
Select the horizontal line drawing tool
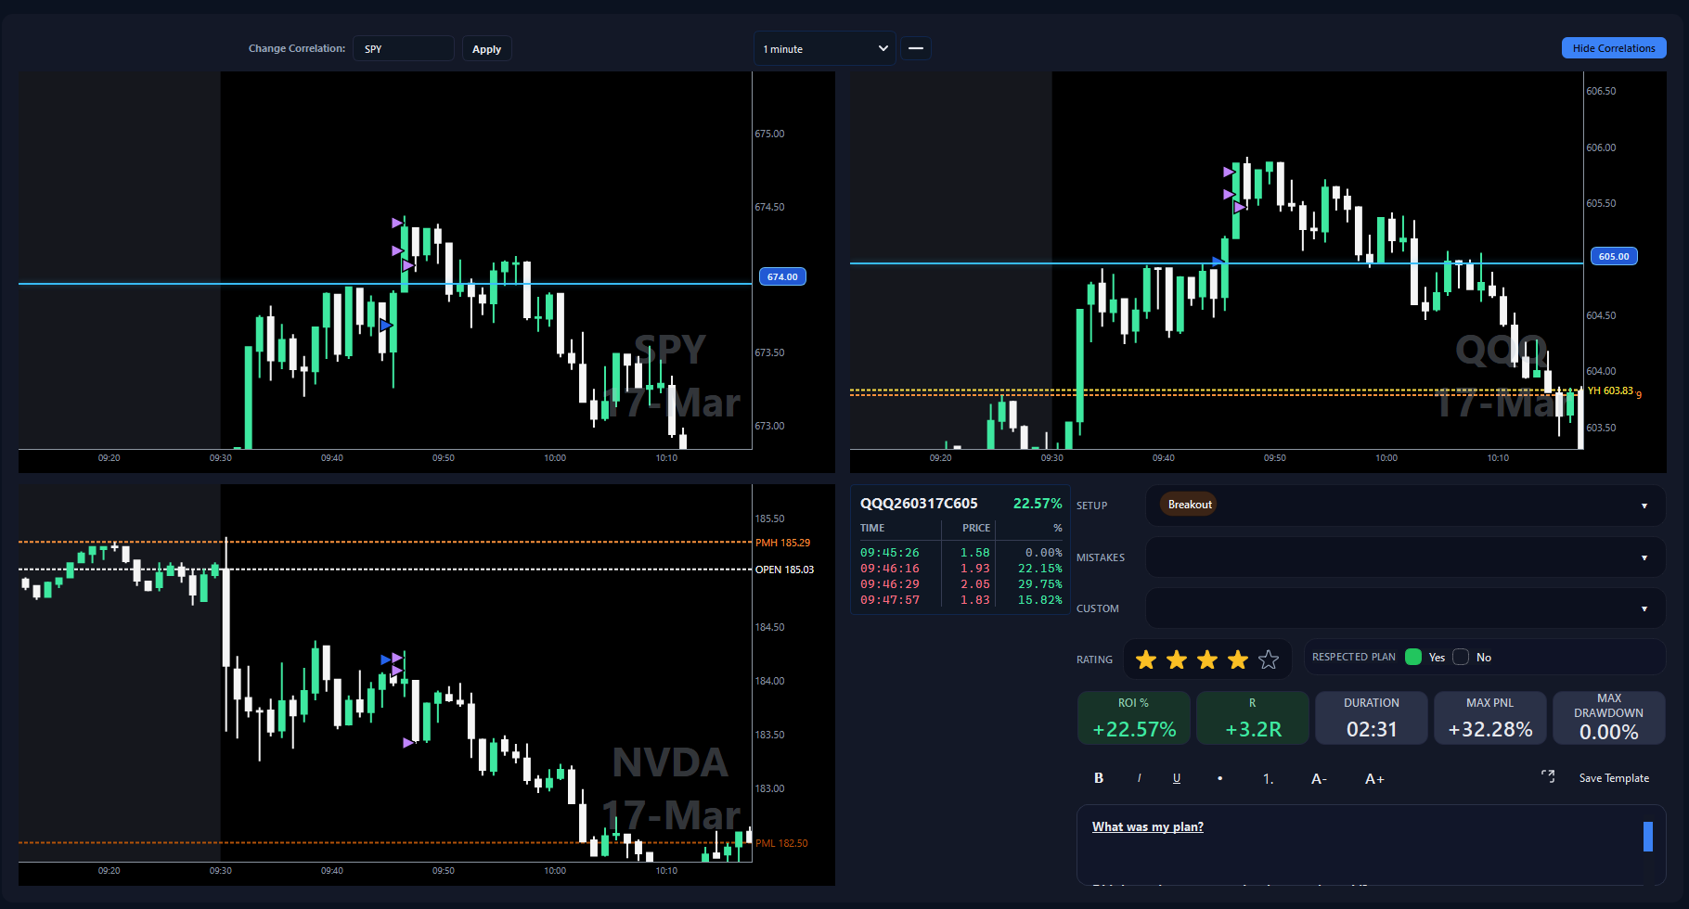(916, 47)
